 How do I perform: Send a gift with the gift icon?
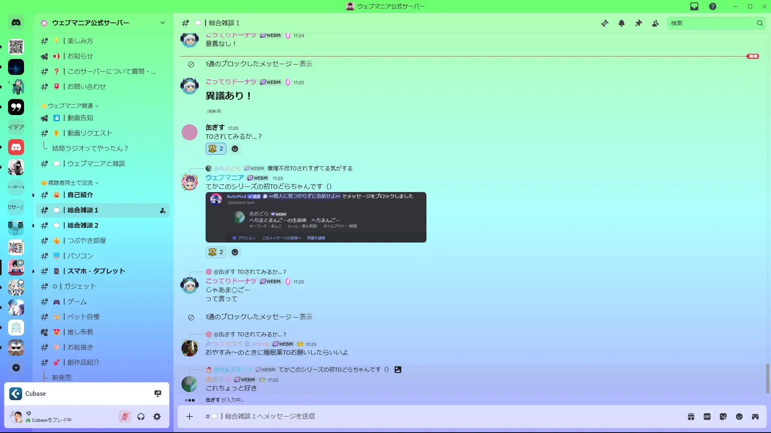point(691,417)
